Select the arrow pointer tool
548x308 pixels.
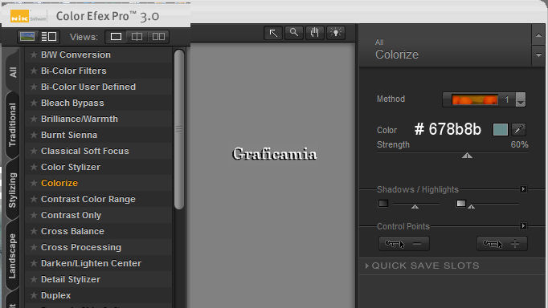point(273,33)
